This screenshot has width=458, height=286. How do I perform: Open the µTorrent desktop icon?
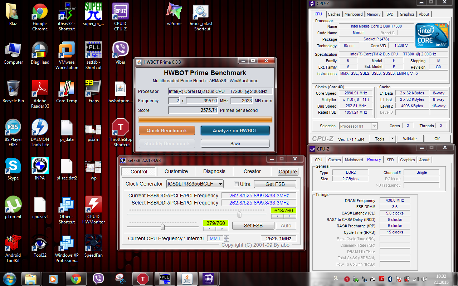coord(13,207)
